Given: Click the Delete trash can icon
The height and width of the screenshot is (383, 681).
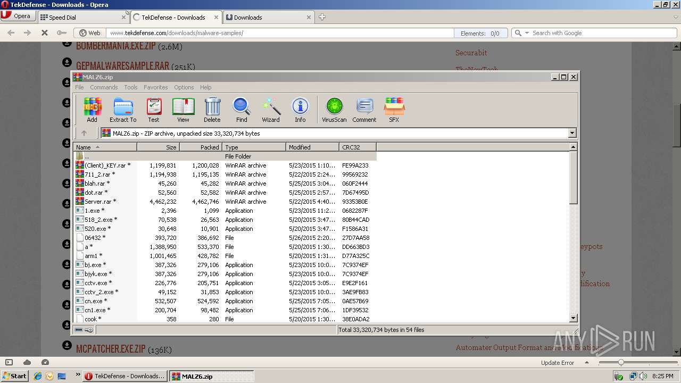Looking at the screenshot, I should pos(212,110).
